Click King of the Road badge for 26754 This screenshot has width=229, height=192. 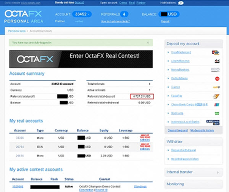pos(145,145)
